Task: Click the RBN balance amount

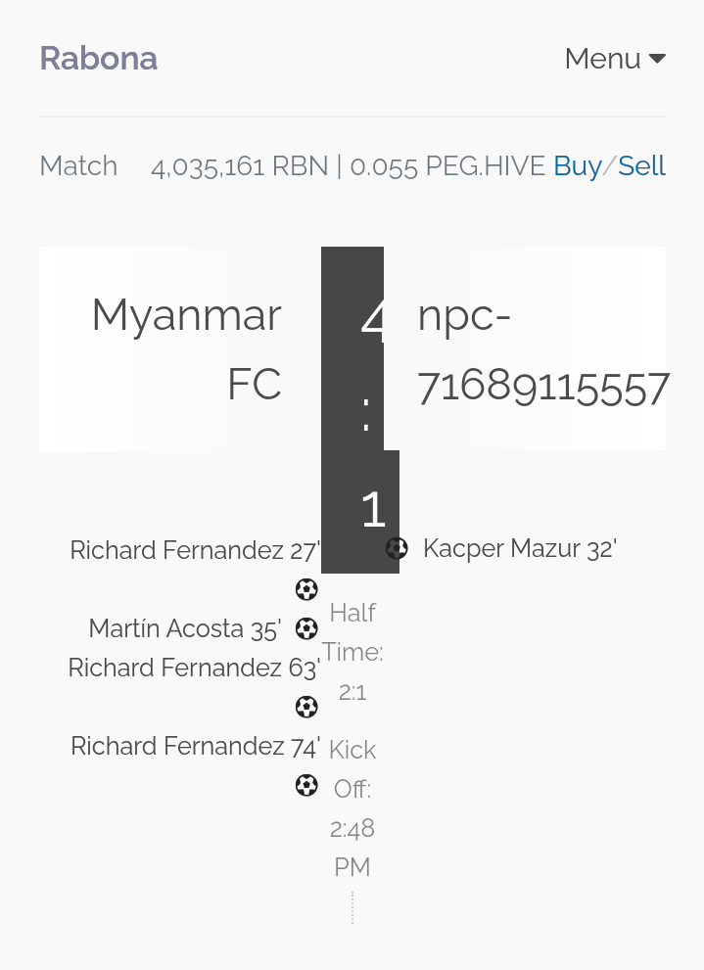Action: 240,166
